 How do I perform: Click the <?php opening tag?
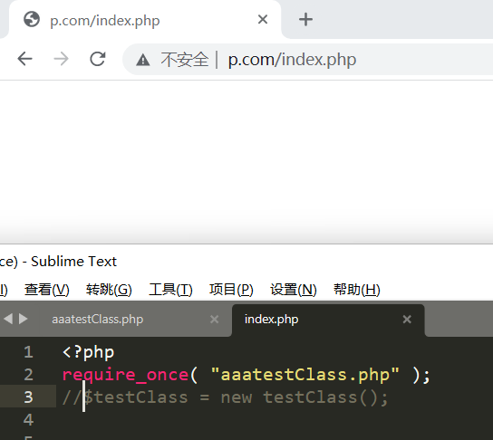point(88,353)
